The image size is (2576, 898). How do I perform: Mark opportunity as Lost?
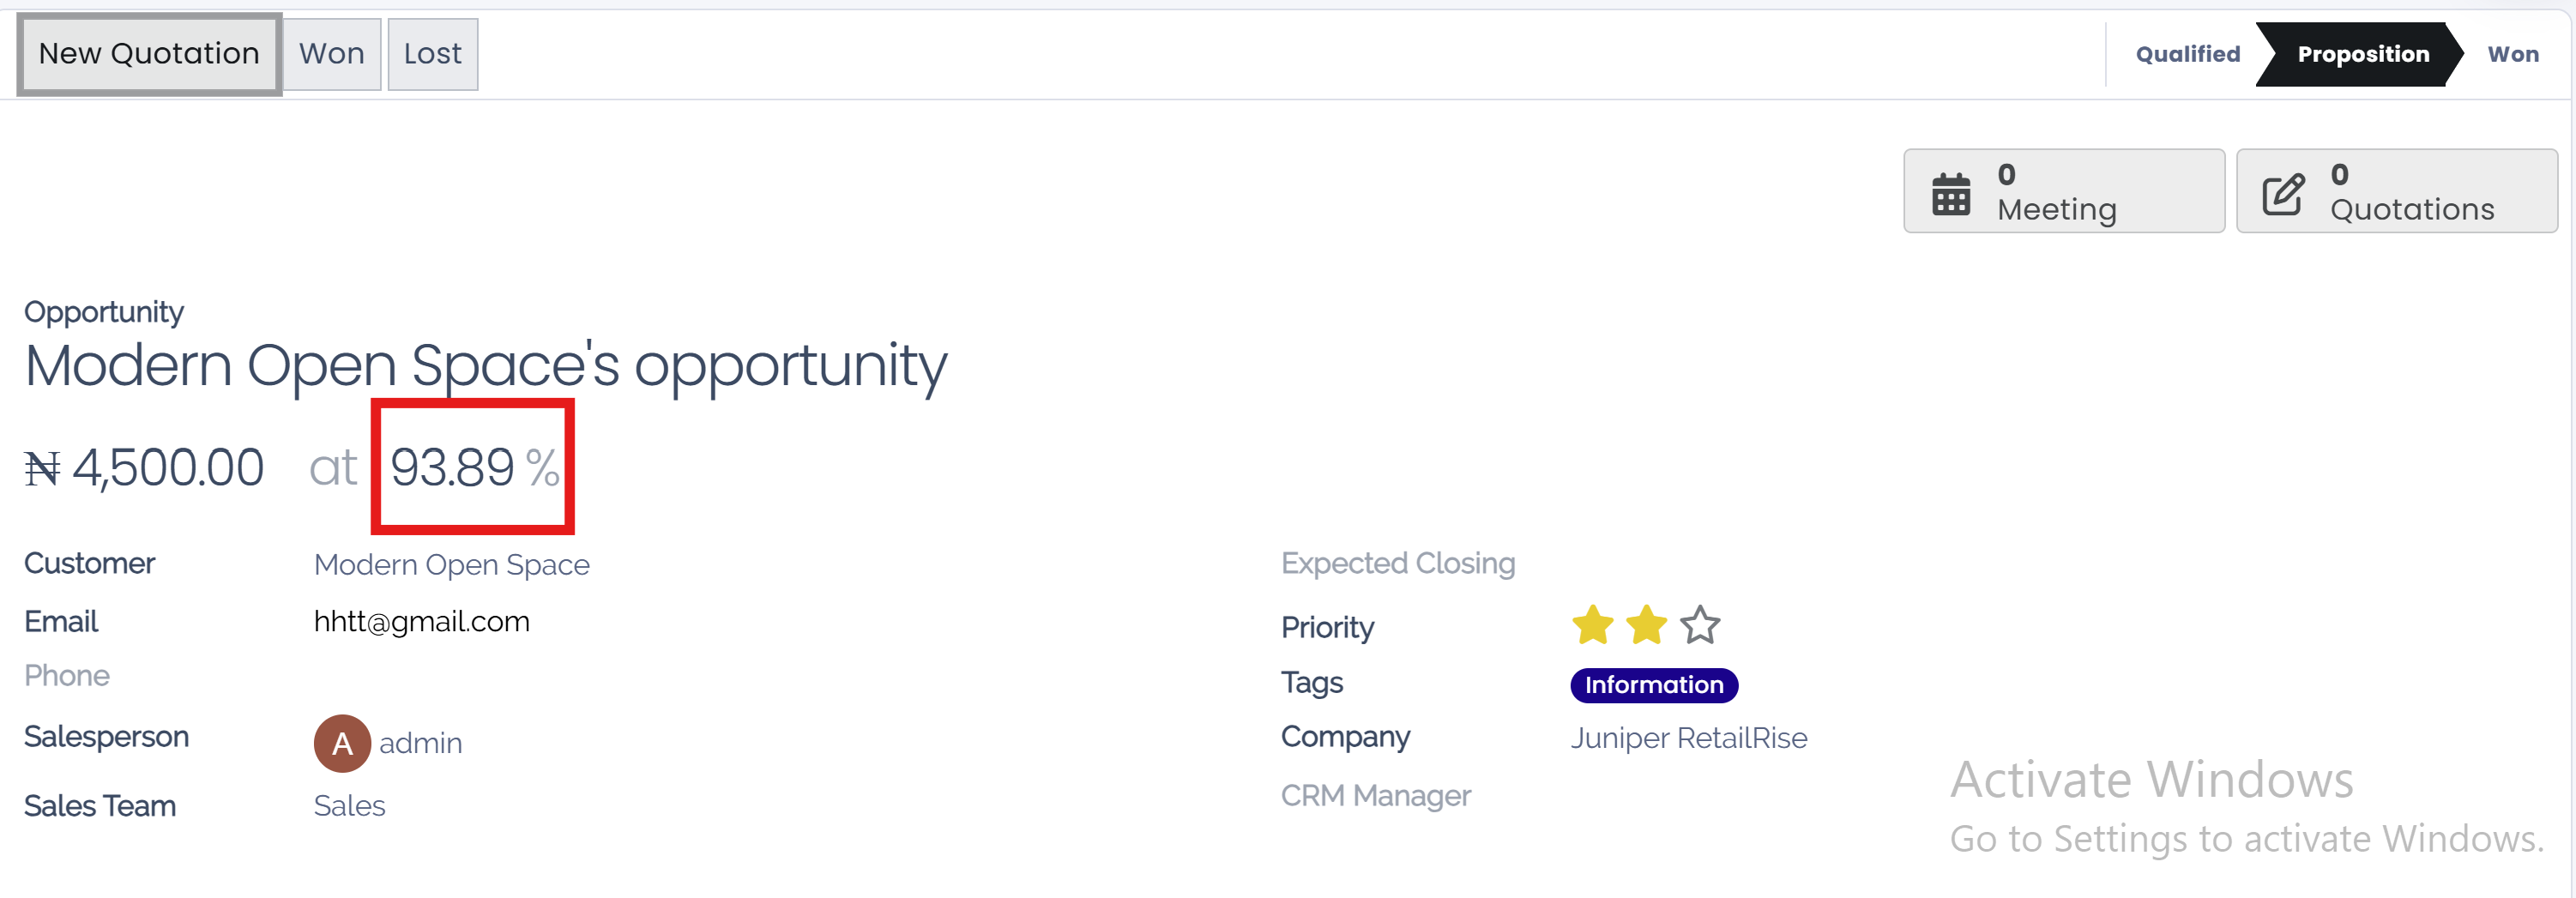432,54
